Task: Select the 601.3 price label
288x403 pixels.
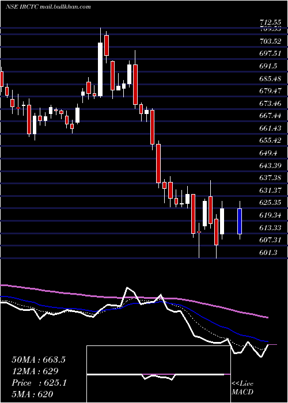Action: pos(268,252)
